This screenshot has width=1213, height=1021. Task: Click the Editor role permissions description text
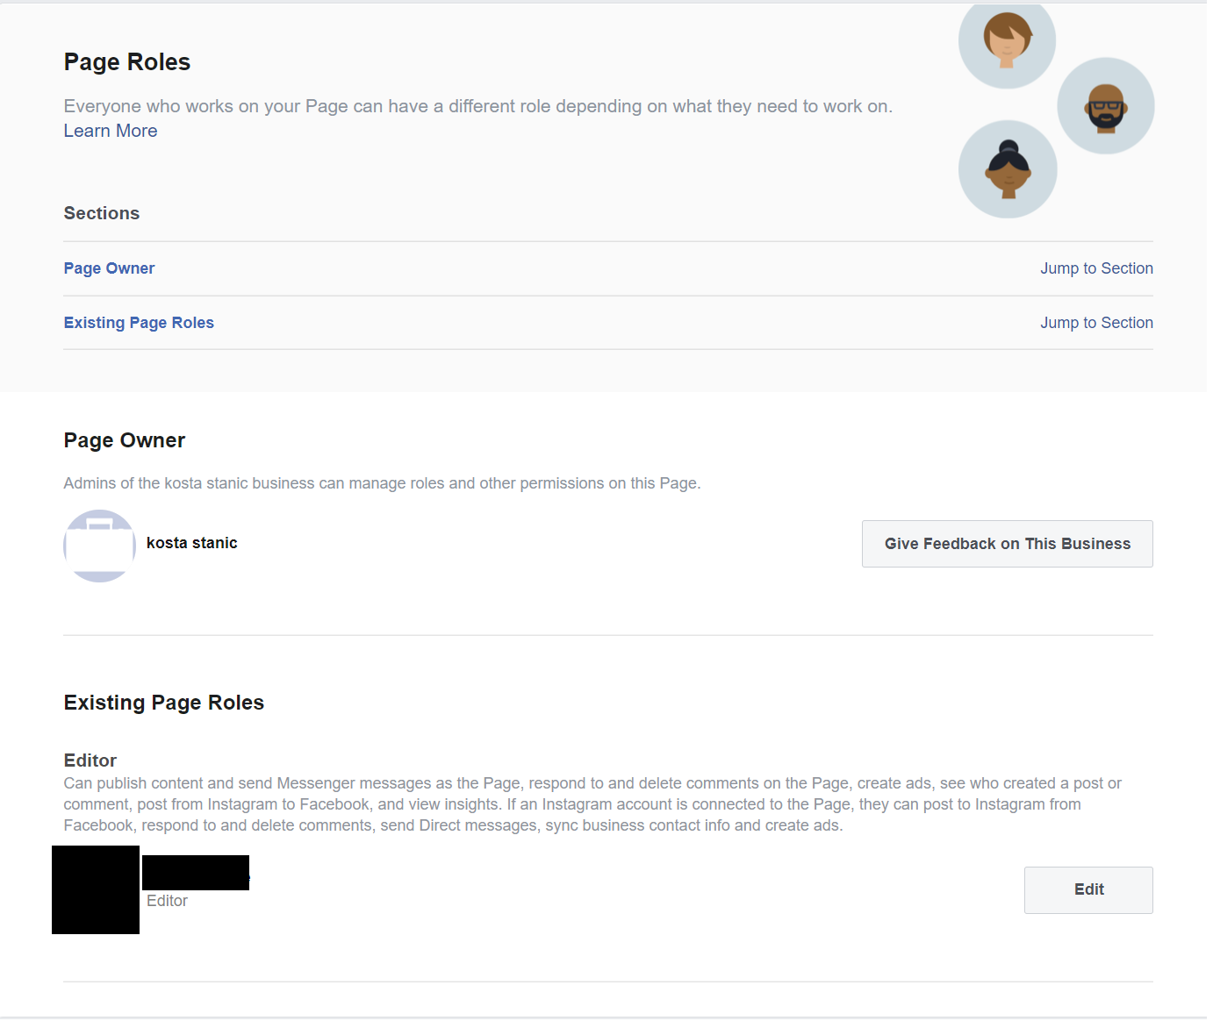click(592, 804)
